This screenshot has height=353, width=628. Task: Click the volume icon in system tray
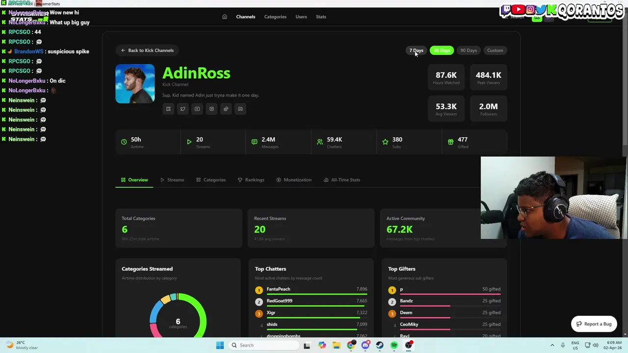pos(596,345)
